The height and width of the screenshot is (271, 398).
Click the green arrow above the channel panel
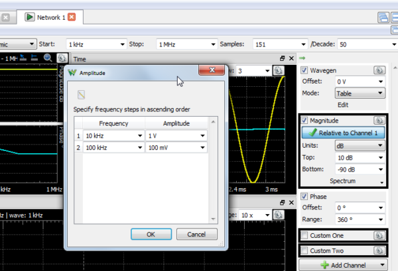302,58
